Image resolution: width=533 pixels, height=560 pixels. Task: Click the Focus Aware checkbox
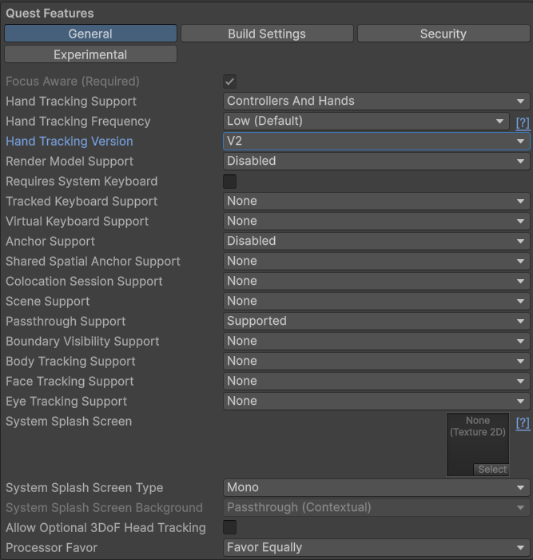click(230, 82)
